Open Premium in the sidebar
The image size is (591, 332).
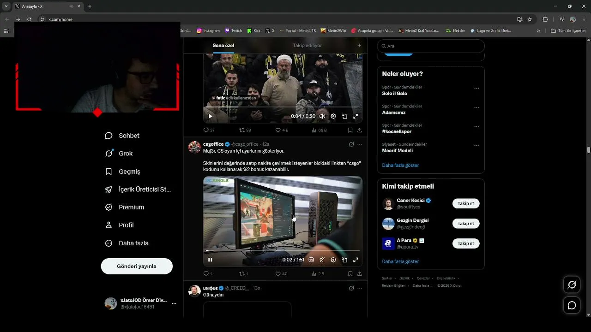click(x=125, y=207)
